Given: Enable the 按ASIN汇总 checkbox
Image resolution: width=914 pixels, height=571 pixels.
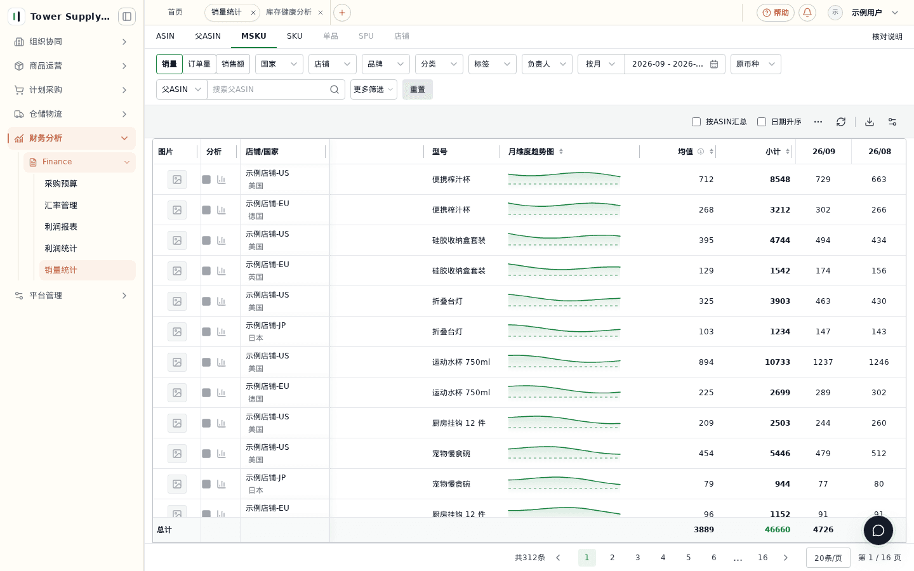Looking at the screenshot, I should point(696,122).
